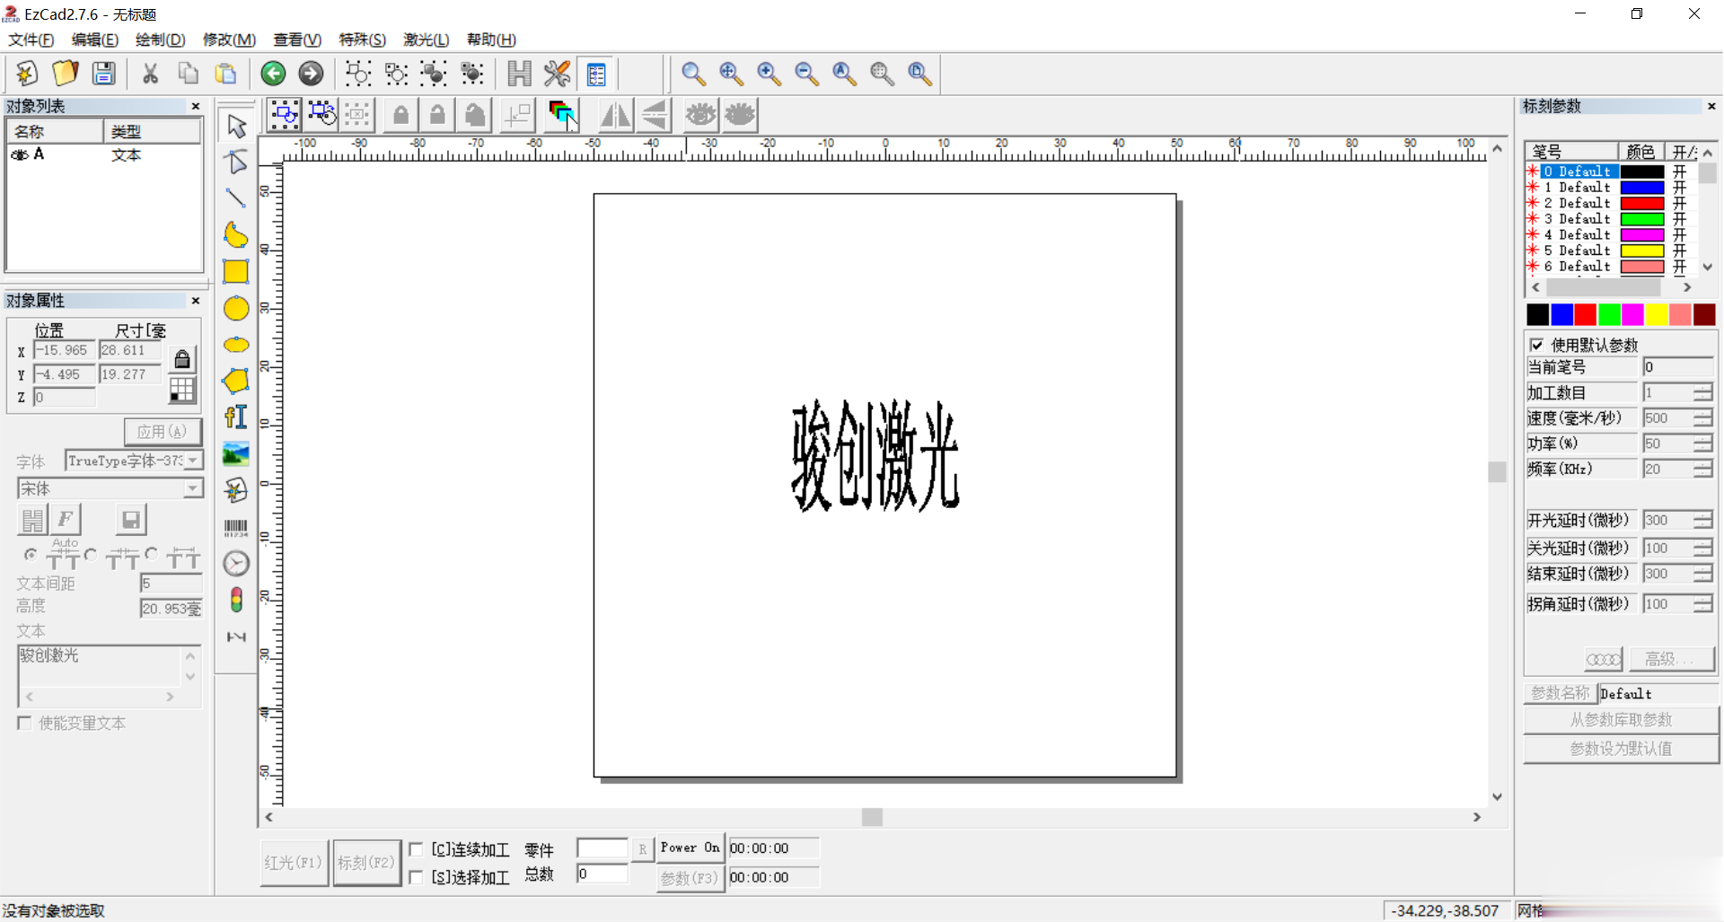
Task: Click the X position input field
Action: (x=65, y=350)
